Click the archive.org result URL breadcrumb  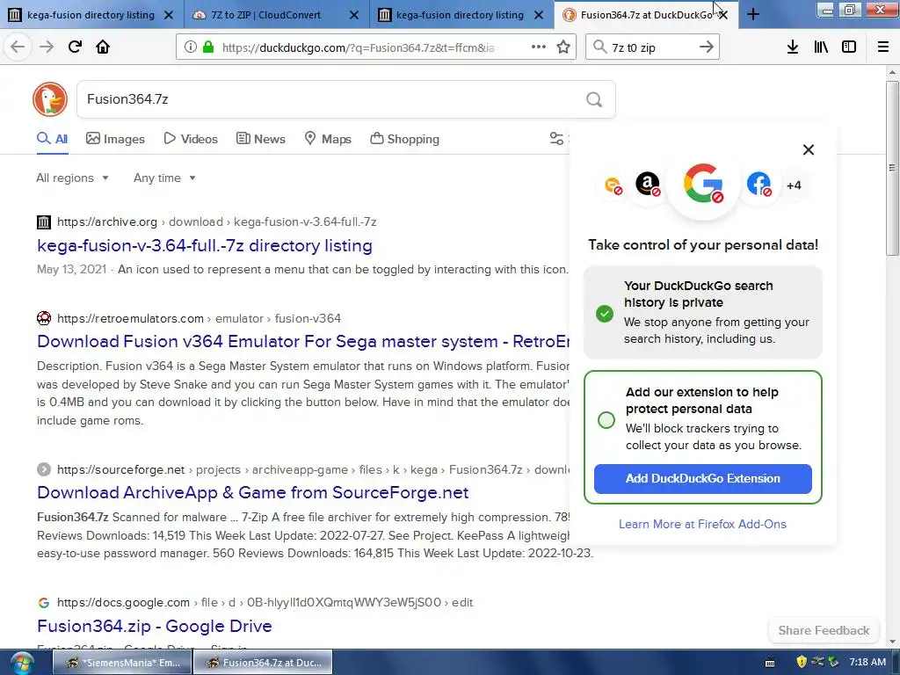pos(217,222)
